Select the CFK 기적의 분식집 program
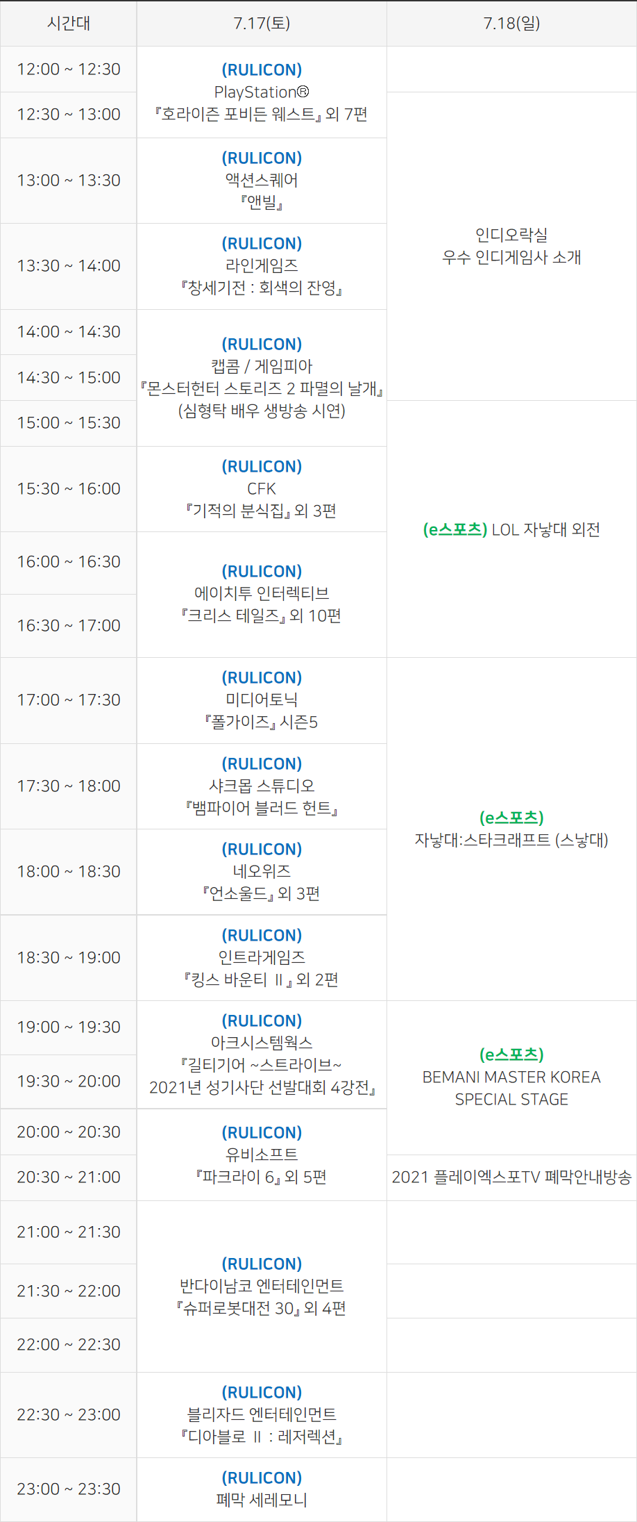 click(x=262, y=489)
